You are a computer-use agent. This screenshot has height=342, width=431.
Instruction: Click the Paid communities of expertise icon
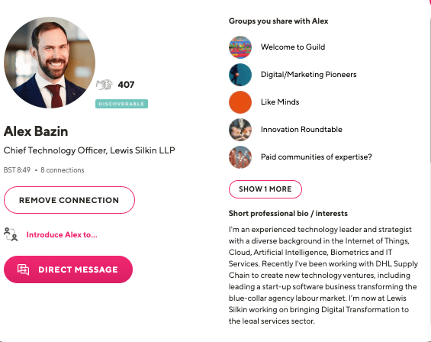point(240,157)
